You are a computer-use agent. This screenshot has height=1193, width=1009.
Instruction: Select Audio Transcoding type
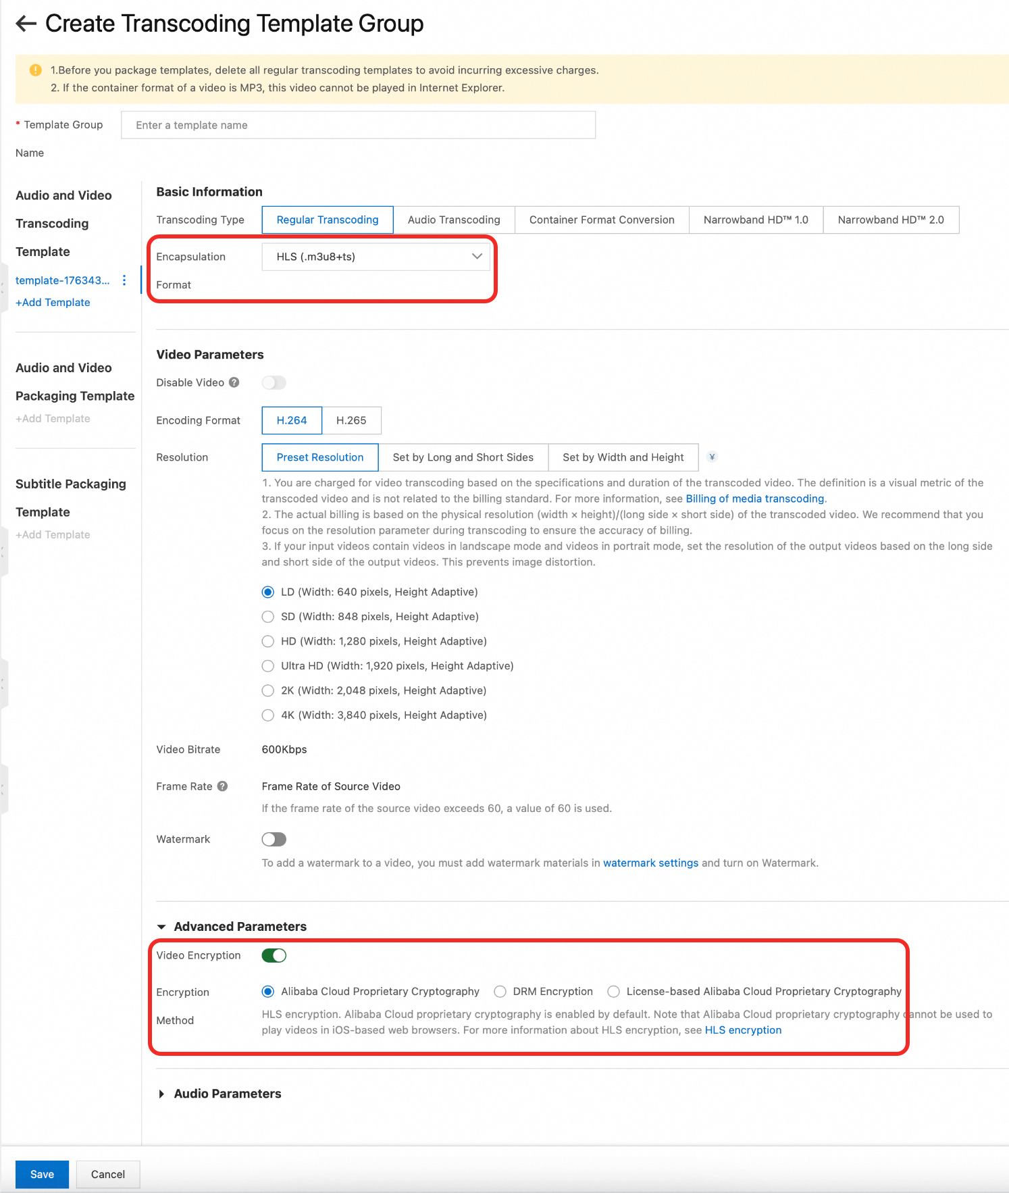click(x=454, y=220)
